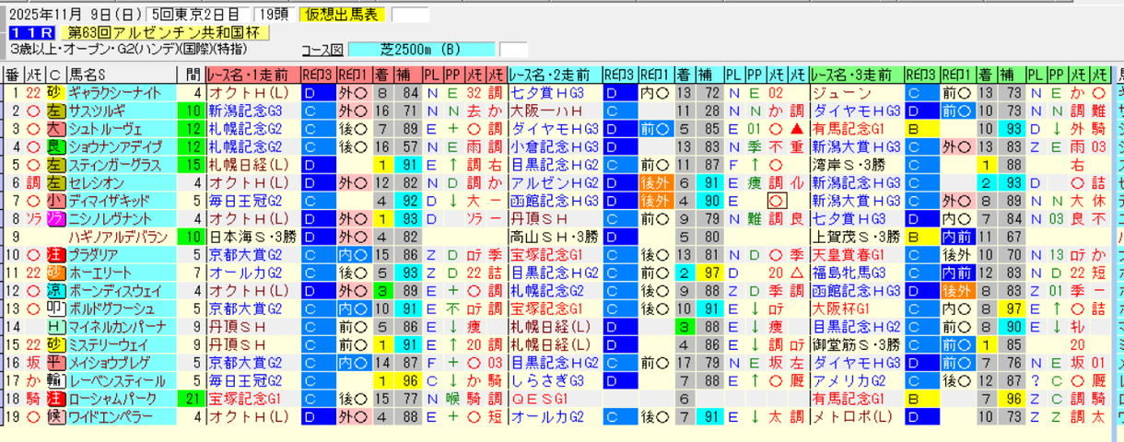The width and height of the screenshot is (1124, 442).
Task: Click the 輸 icon beside レーベンスティール
Action: [55, 380]
